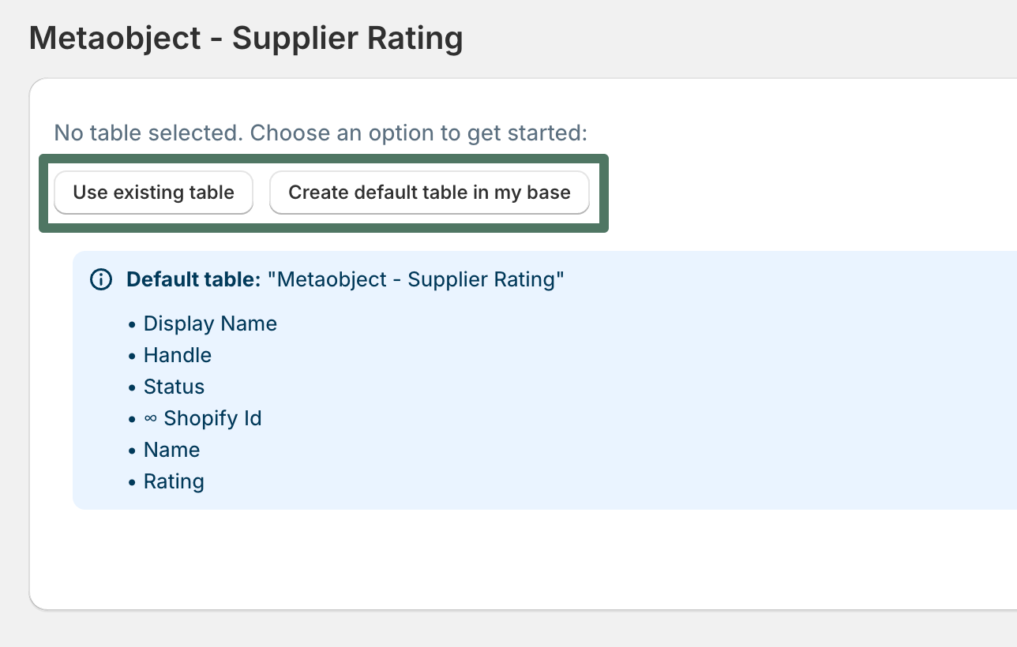Click the bullet point before Handle
The height and width of the screenshot is (647, 1017).
coord(132,356)
